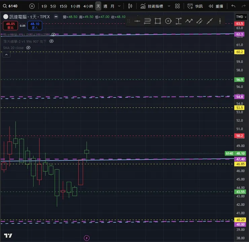Click the 6140 current price tag

coord(229,153)
